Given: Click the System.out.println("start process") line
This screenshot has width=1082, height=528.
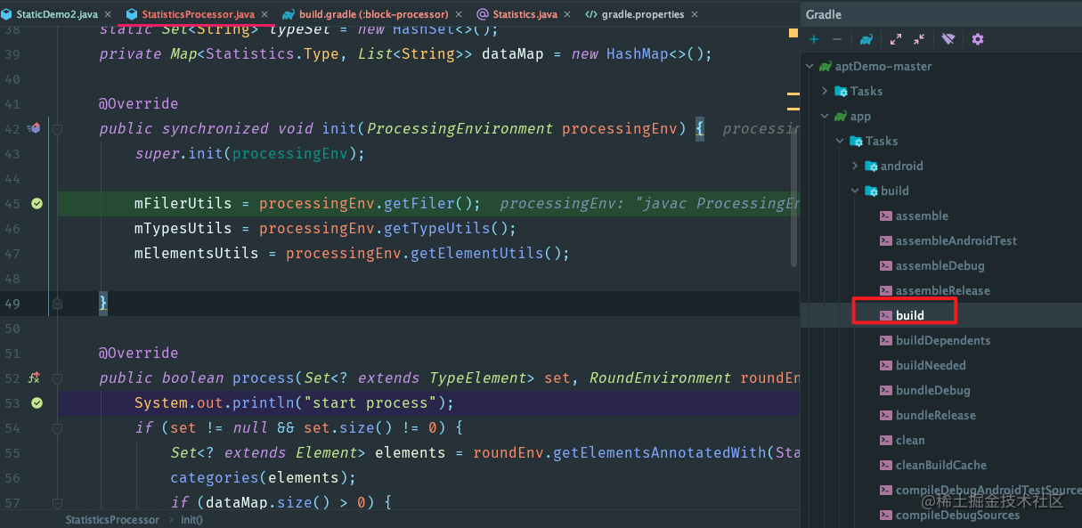Looking at the screenshot, I should (294, 402).
